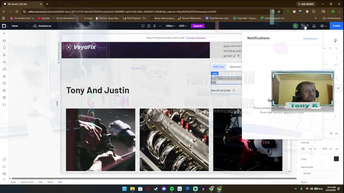Open Site Styles text icon in sidebar

(4, 62)
